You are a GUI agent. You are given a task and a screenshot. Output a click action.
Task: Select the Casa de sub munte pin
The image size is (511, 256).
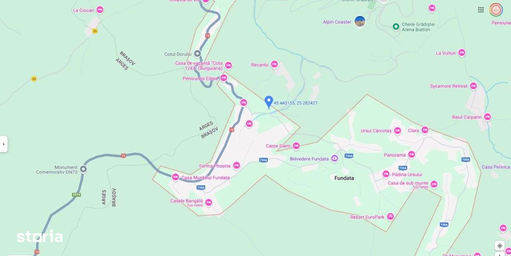point(434,184)
